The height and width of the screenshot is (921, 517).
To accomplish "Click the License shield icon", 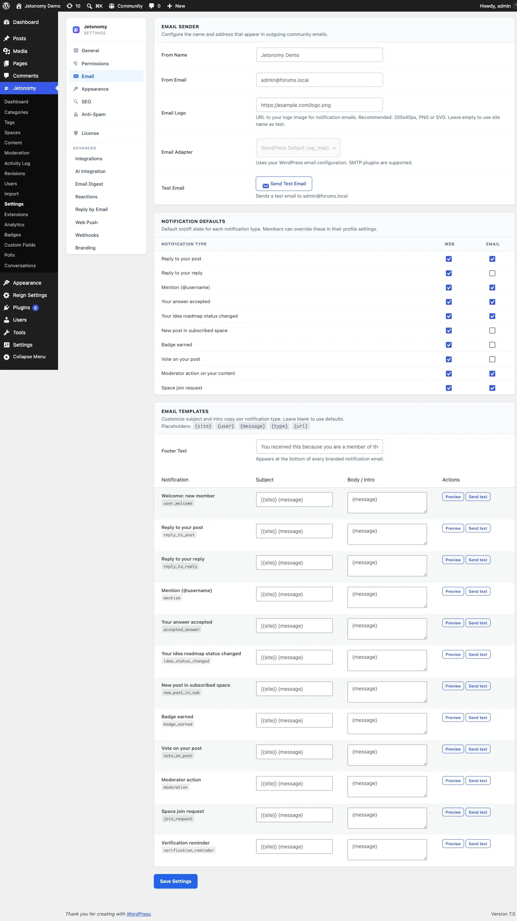I will point(76,133).
